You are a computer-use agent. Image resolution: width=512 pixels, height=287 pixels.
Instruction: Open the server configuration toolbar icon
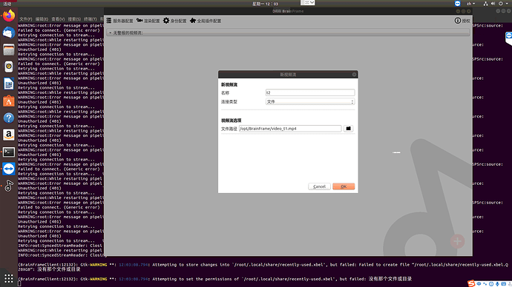click(109, 21)
